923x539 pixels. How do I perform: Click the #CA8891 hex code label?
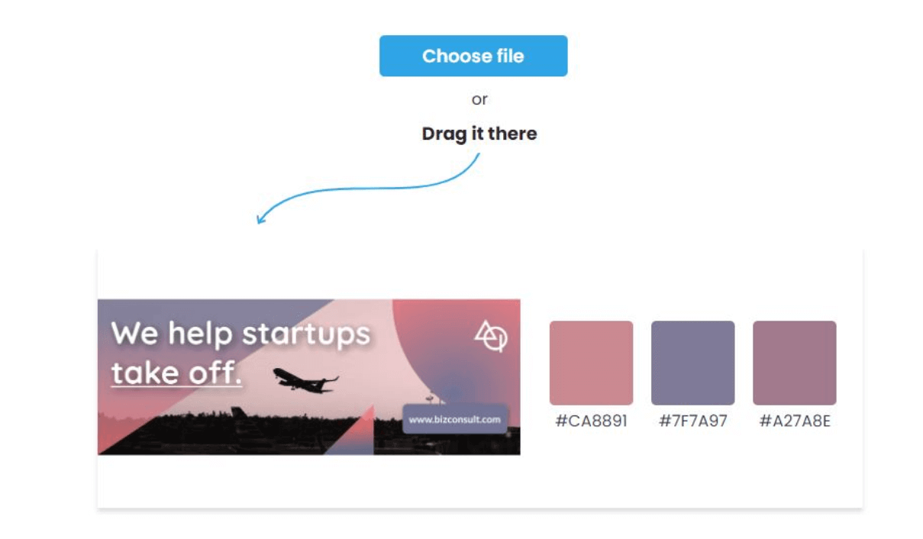coord(592,419)
